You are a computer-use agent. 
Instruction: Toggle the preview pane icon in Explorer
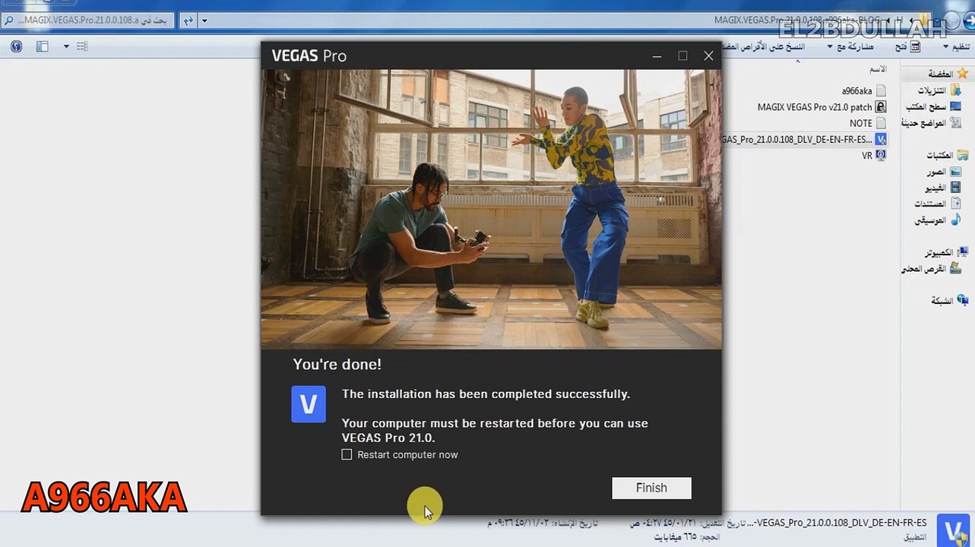pos(43,46)
